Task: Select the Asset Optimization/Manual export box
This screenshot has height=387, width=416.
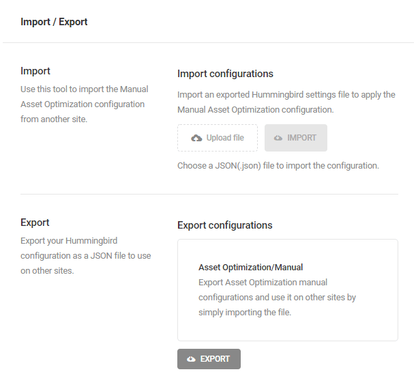Action: click(288, 290)
